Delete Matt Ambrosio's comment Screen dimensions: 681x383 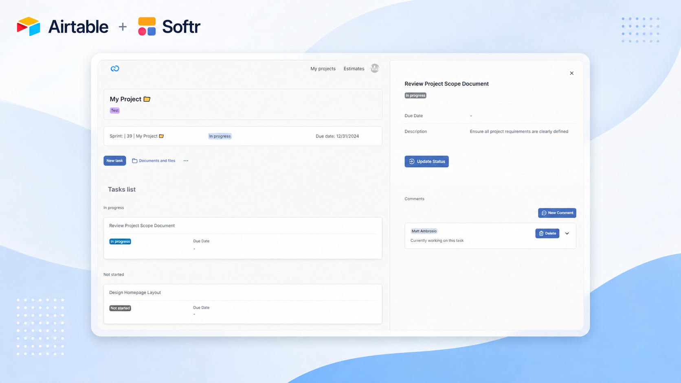547,233
